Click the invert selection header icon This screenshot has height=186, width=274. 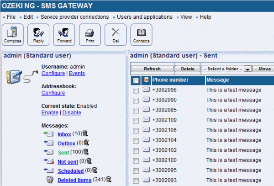pyautogui.click(x=146, y=80)
